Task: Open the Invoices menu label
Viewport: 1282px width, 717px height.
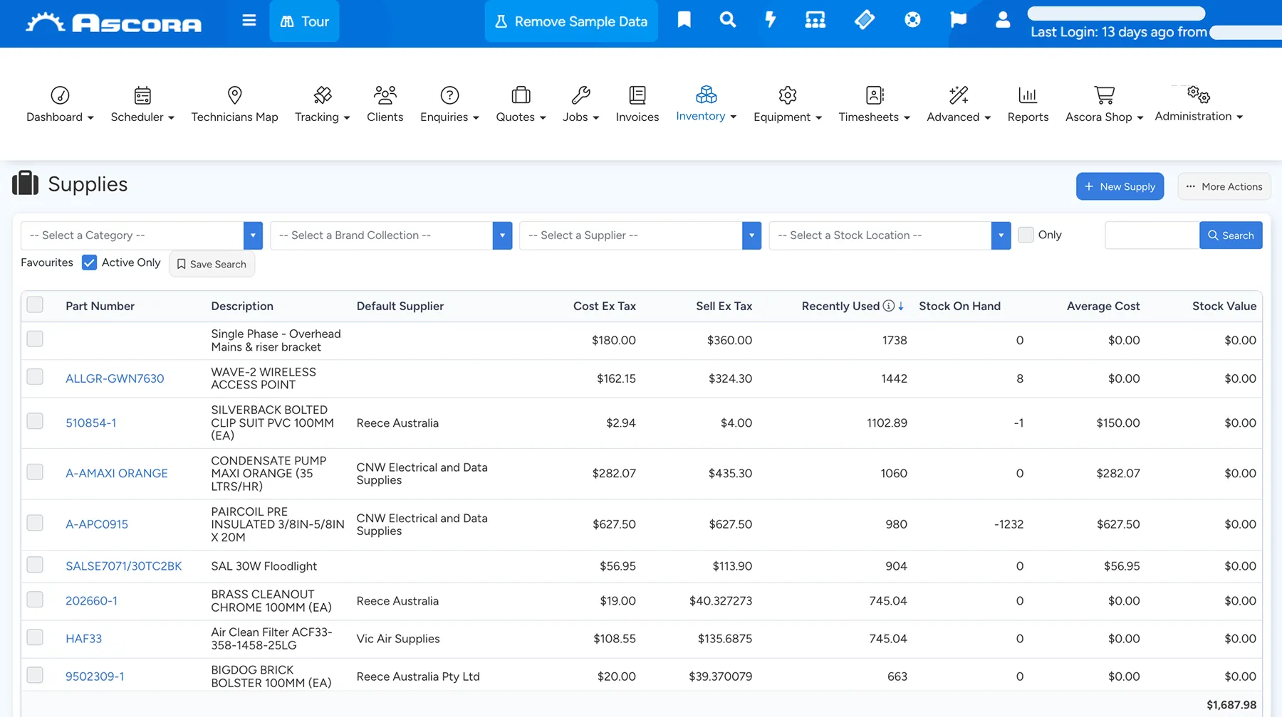Action: pyautogui.click(x=637, y=117)
